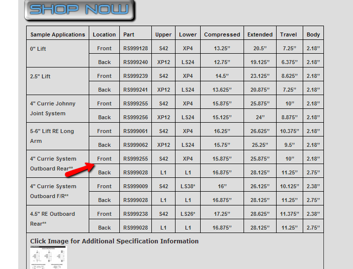Click the 25.25" extended value
The width and height of the screenshot is (353, 269).
click(x=260, y=145)
